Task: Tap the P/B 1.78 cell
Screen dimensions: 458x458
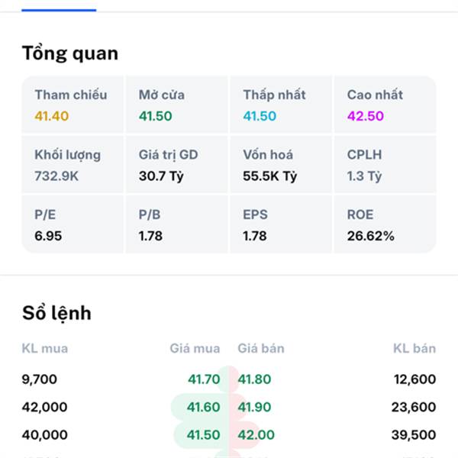Action: click(x=177, y=224)
